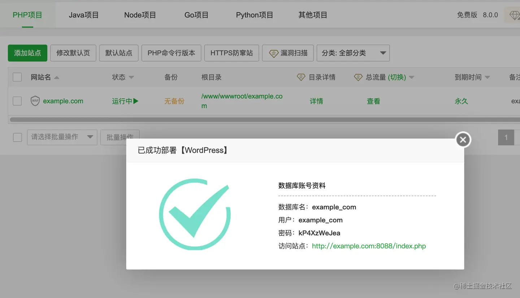
Task: Click the 用户 example_com value
Action: click(x=321, y=220)
